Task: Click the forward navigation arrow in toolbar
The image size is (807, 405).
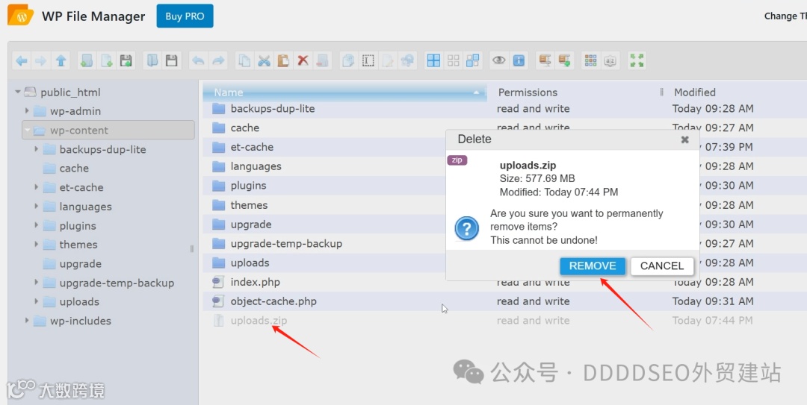Action: pos(40,60)
